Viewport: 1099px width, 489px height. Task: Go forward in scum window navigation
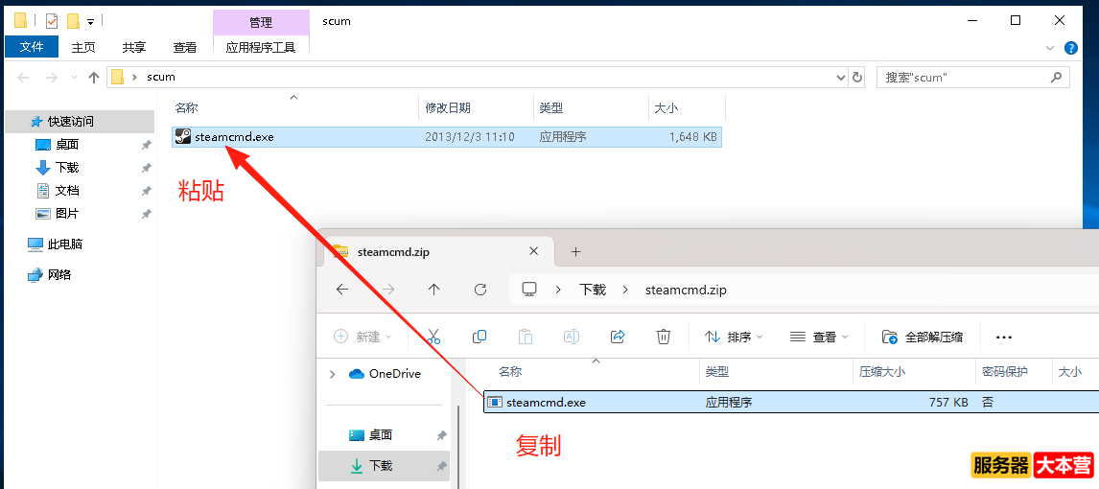point(51,78)
